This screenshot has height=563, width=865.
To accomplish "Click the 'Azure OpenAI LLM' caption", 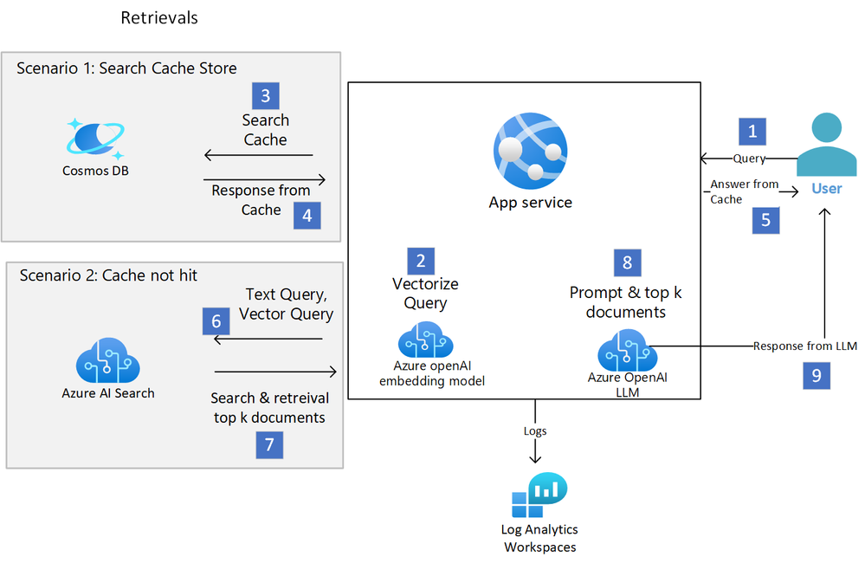I will pyautogui.click(x=627, y=385).
